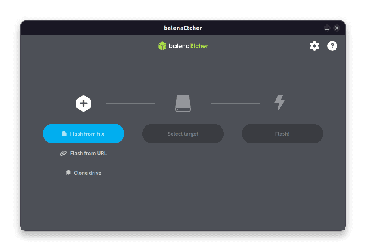Click the lightning bolt flash icon

click(x=280, y=103)
